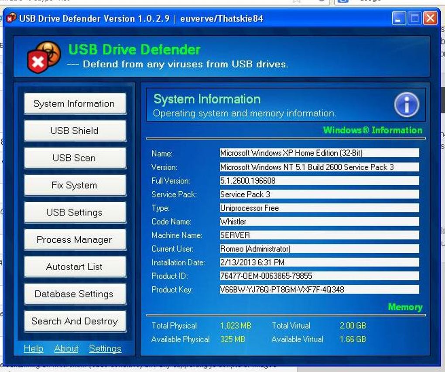The image size is (445, 372).
Task: Click the Total Virtual value 2.00 GB
Action: tap(353, 326)
